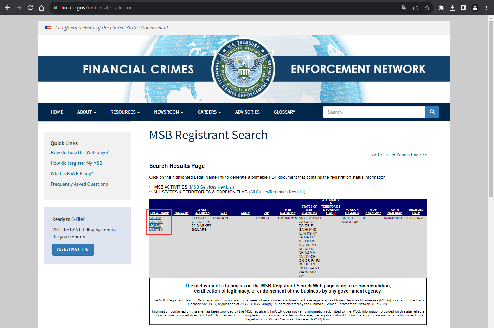
Task: Select the city cell 'LONDON'
Action: click(x=221, y=218)
